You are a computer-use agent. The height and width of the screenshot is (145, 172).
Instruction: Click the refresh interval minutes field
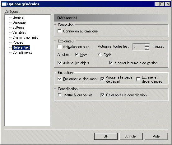click(139, 47)
